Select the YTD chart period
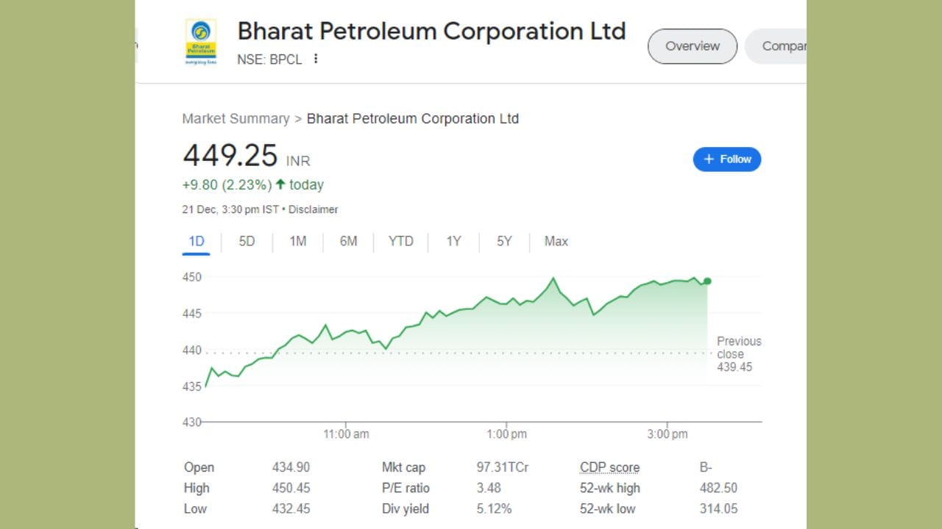The image size is (942, 529). 400,241
